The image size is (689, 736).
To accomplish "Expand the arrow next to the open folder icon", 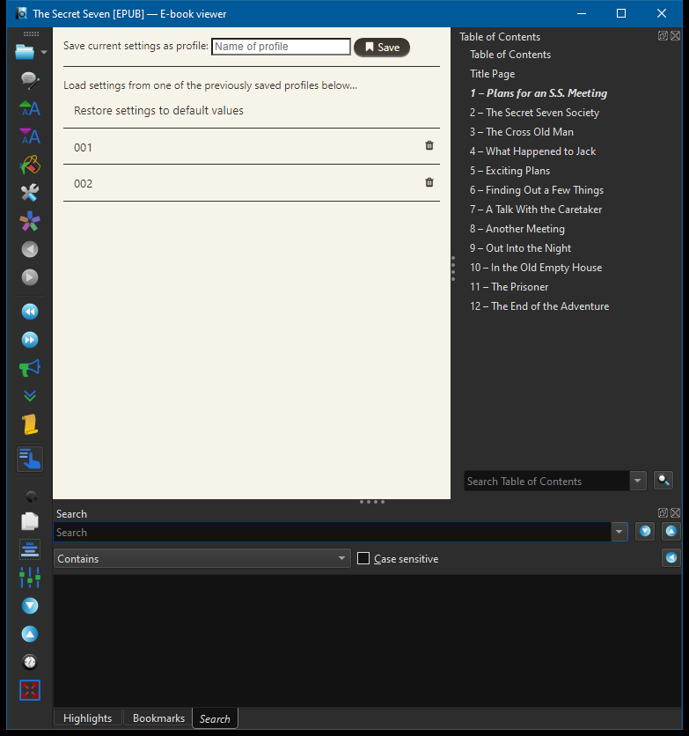I will (44, 52).
